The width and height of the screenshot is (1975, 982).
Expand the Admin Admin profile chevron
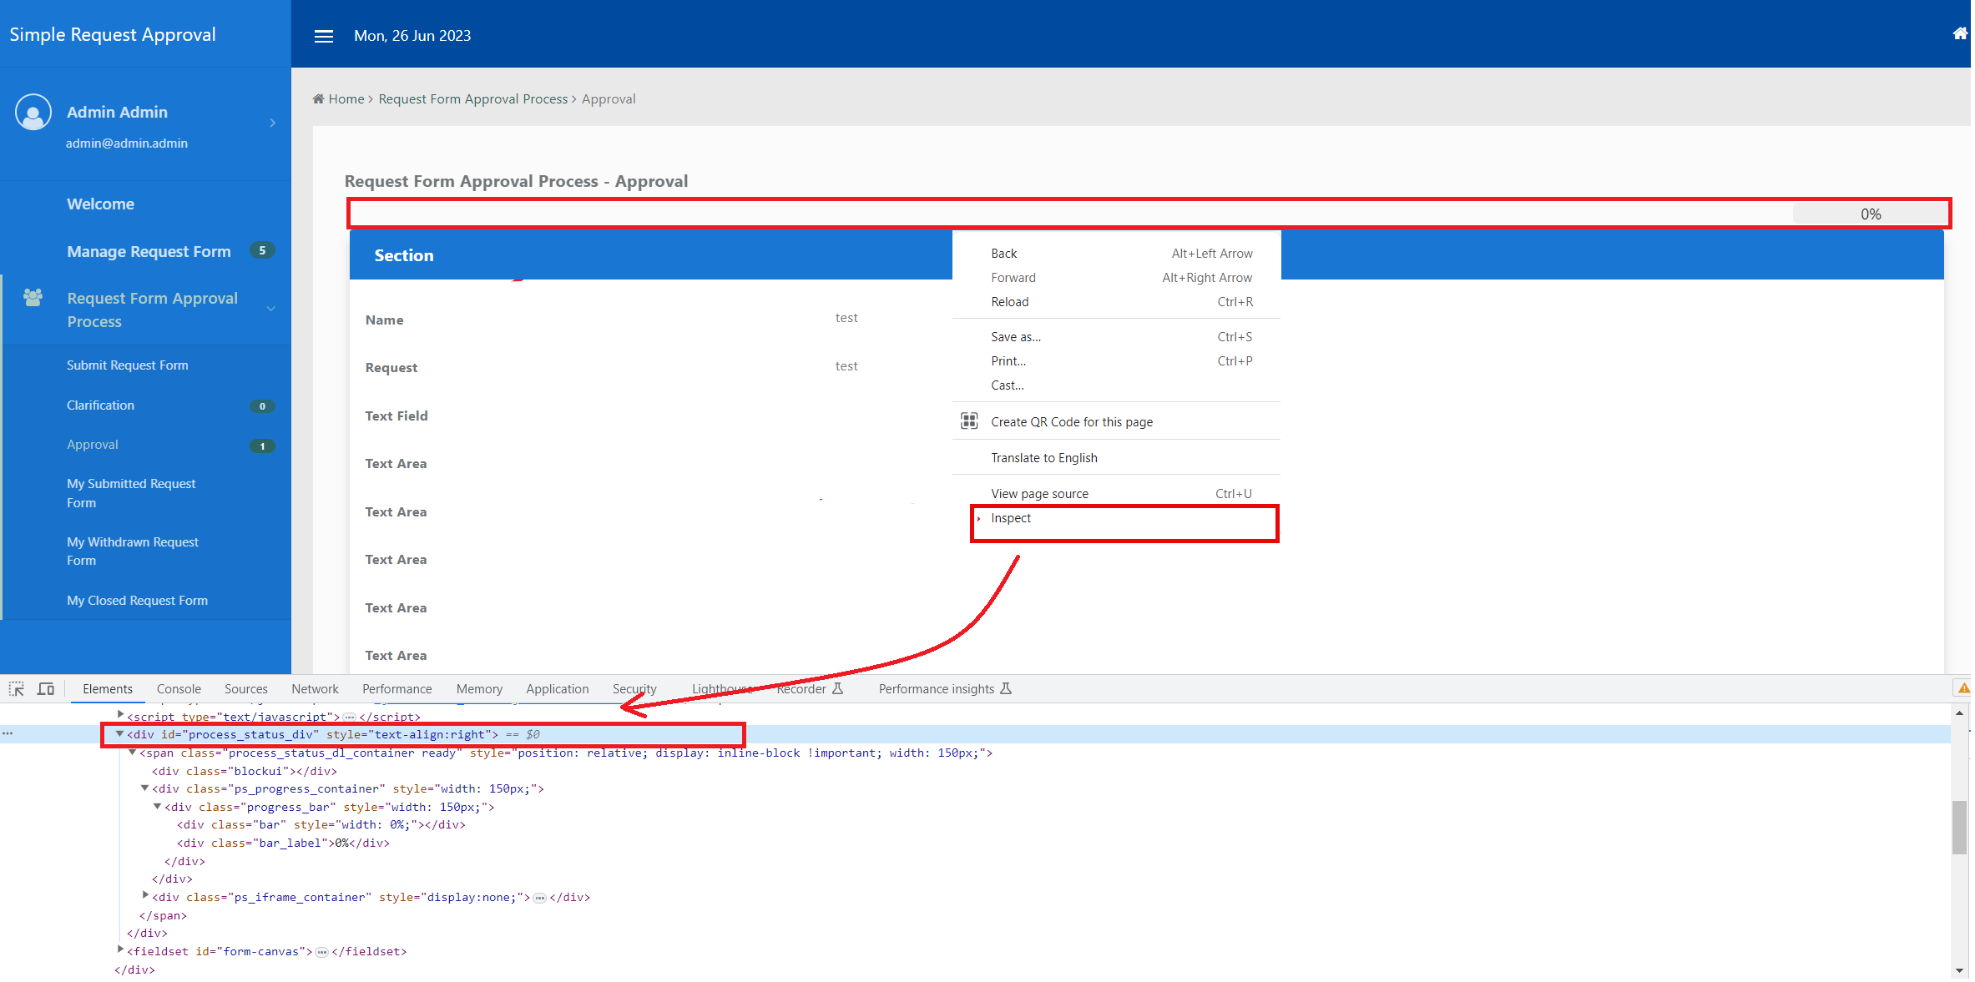click(272, 123)
